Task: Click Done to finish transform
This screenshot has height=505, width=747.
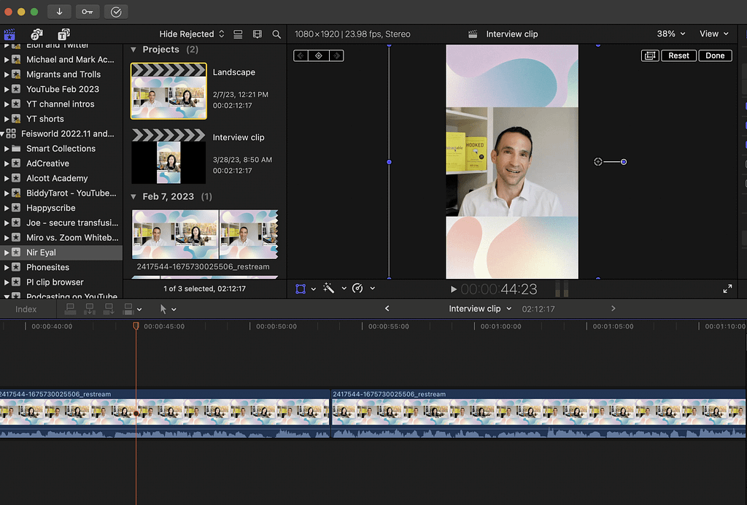Action: (x=715, y=55)
